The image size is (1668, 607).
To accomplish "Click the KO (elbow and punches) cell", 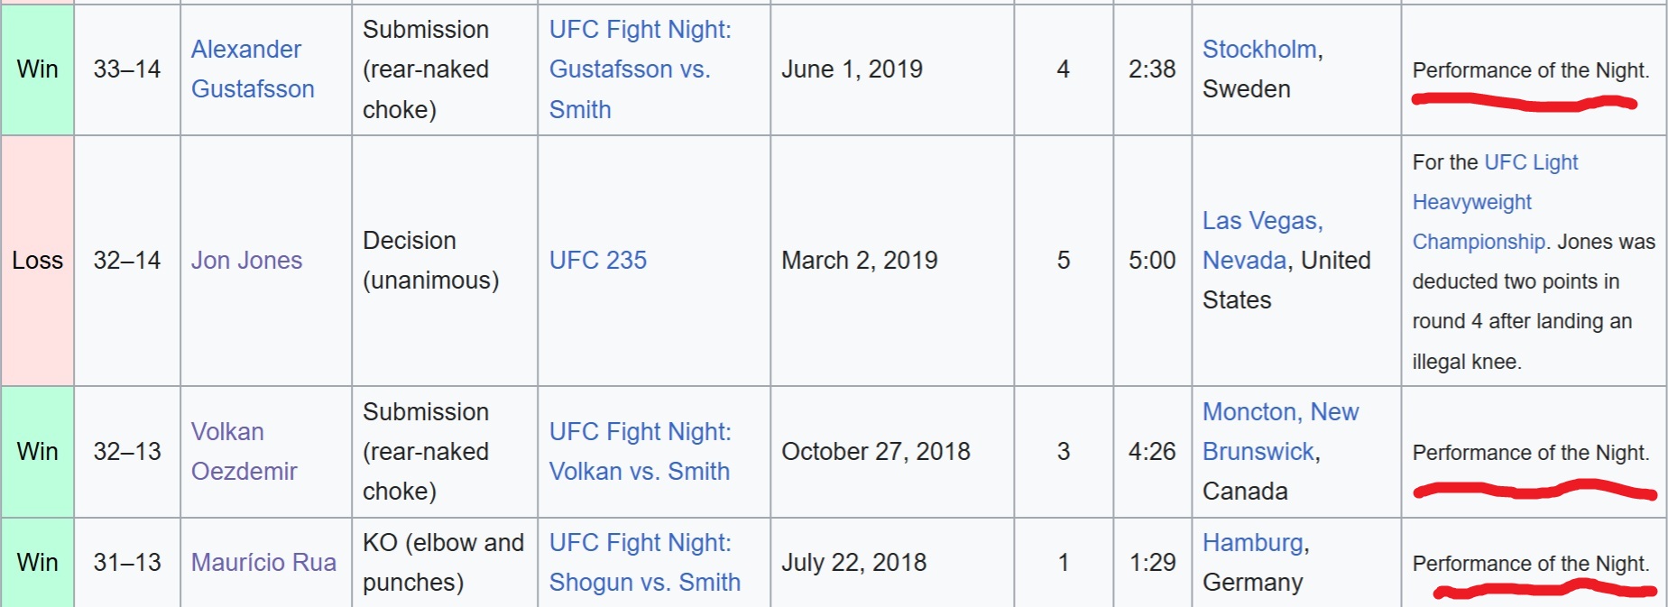I will pos(443,563).
